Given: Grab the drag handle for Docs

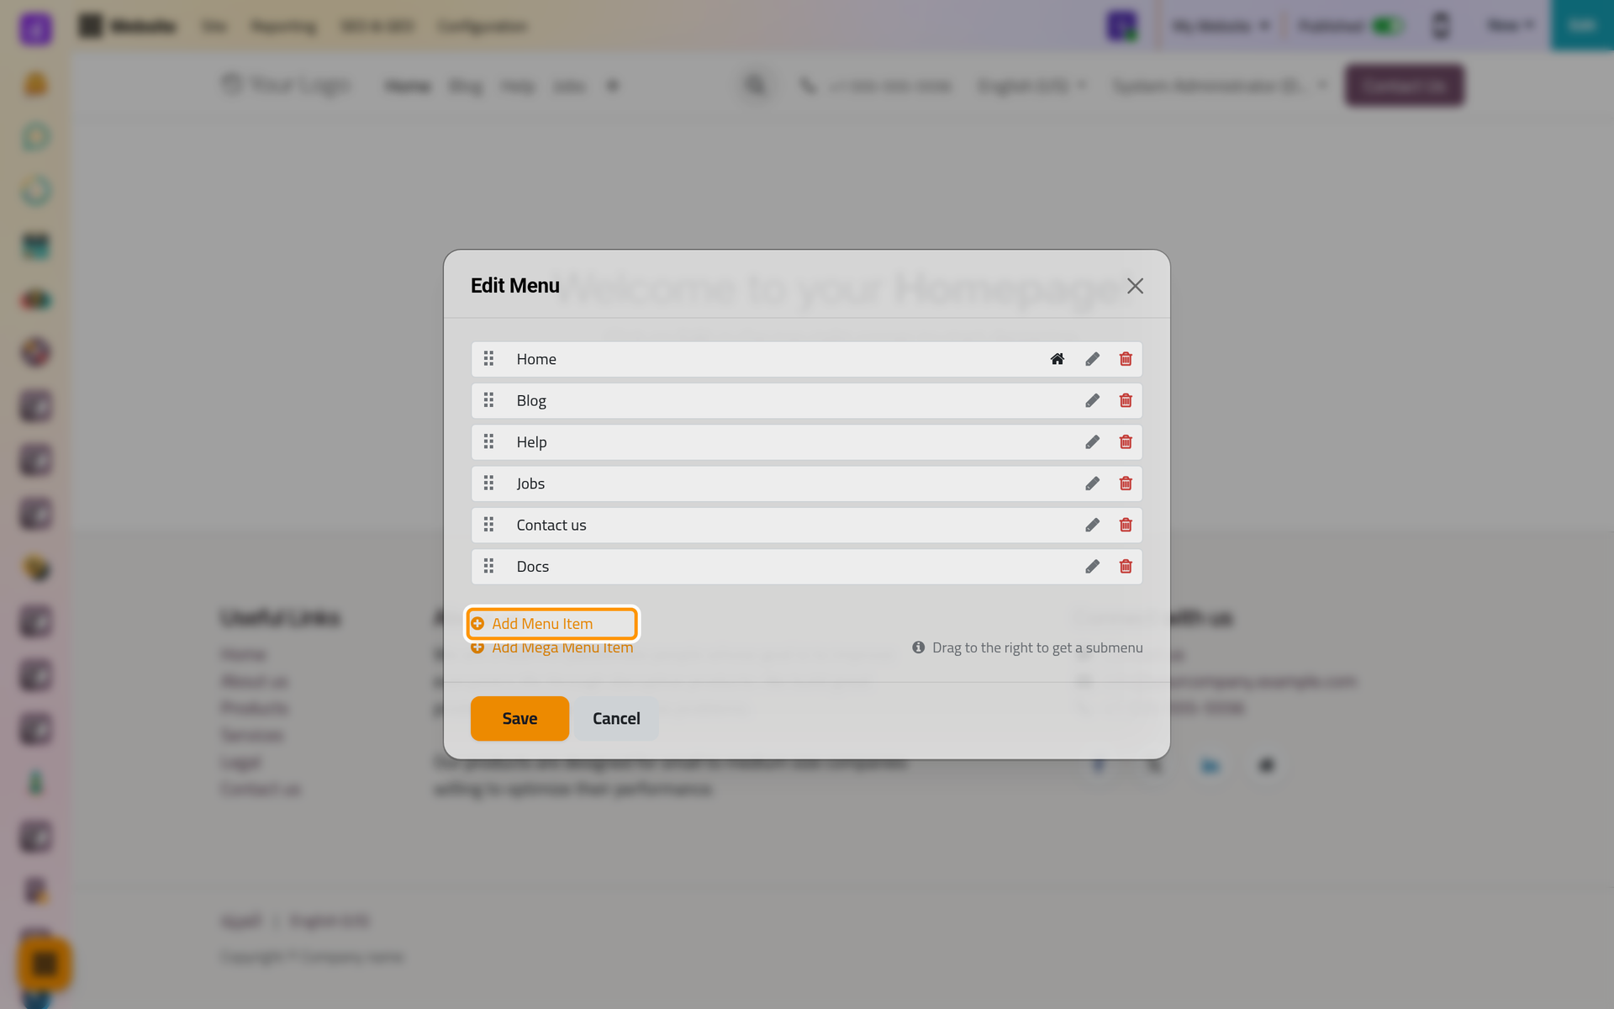Looking at the screenshot, I should pos(488,567).
